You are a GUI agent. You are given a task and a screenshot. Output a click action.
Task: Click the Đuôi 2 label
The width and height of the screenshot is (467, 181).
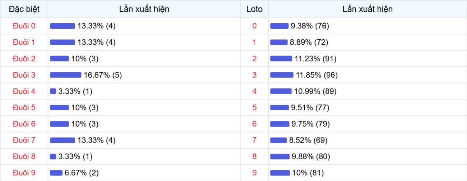tap(24, 59)
